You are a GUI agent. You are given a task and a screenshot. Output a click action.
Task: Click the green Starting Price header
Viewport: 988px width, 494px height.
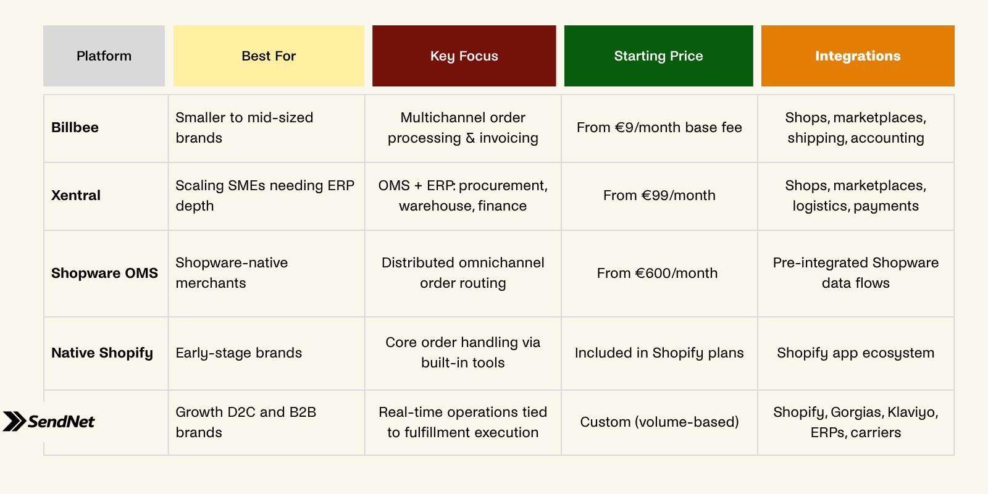[x=658, y=56]
